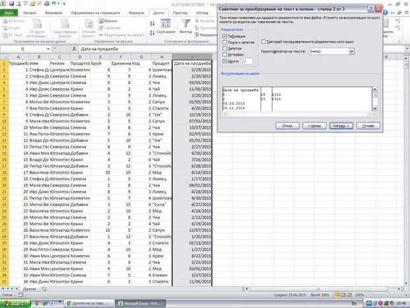Click the Filter funnel icon in the ribbon
410x308 pixels.
click(x=185, y=25)
